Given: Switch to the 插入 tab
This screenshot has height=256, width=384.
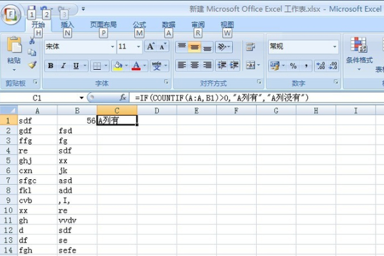Looking at the screenshot, I should (x=67, y=24).
